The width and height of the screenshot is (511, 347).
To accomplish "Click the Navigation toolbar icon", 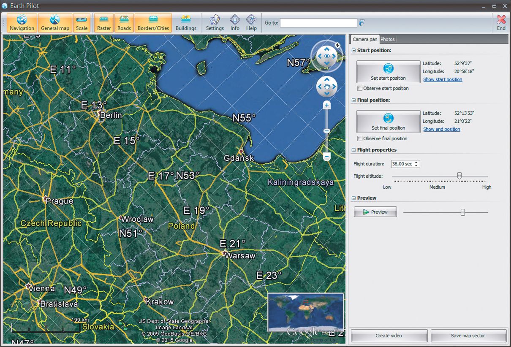I will click(22, 23).
